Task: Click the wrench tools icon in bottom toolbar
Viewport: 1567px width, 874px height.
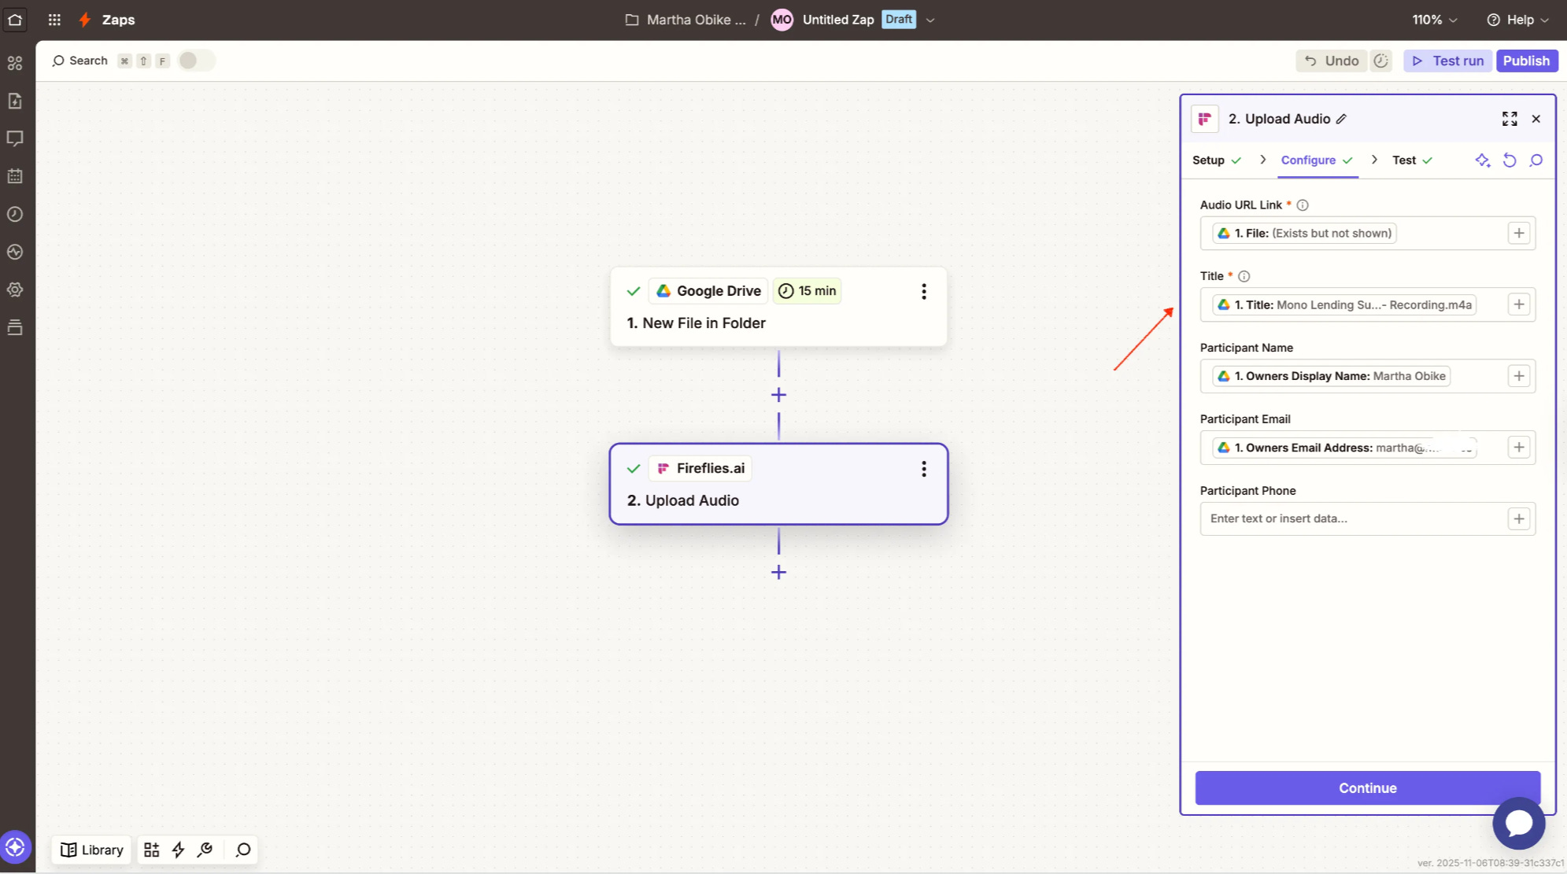Action: coord(205,850)
